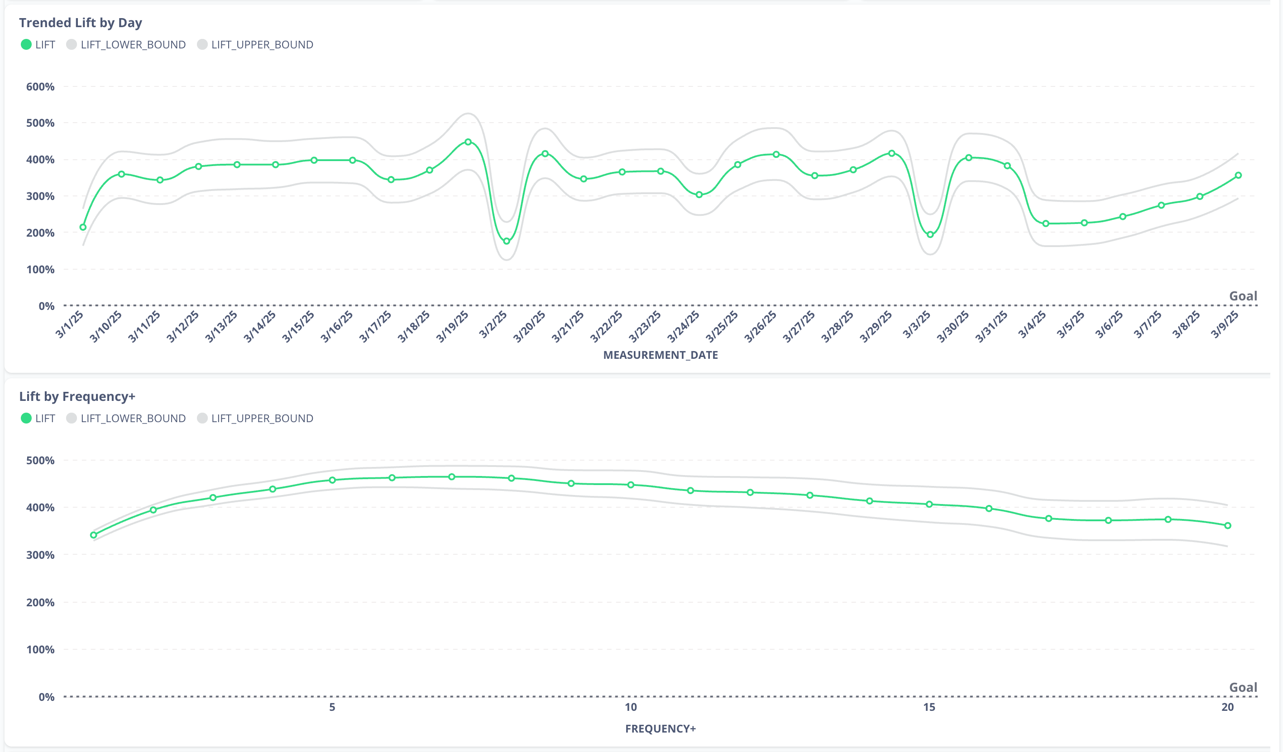Click the MEASUREMENT_DATE axis label

click(661, 355)
